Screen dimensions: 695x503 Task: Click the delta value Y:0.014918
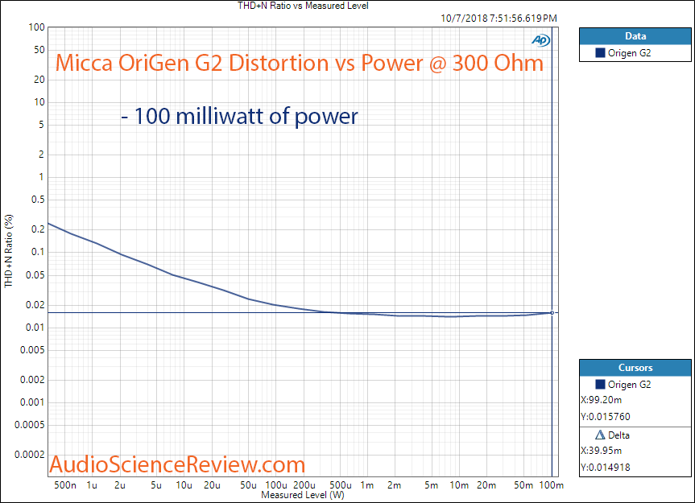(606, 467)
